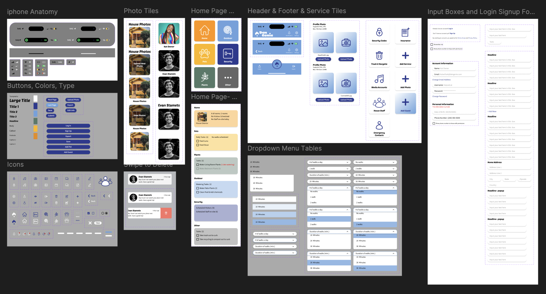The image size is (546, 294).
Task: Pick the green color swatch
Action: click(36, 121)
